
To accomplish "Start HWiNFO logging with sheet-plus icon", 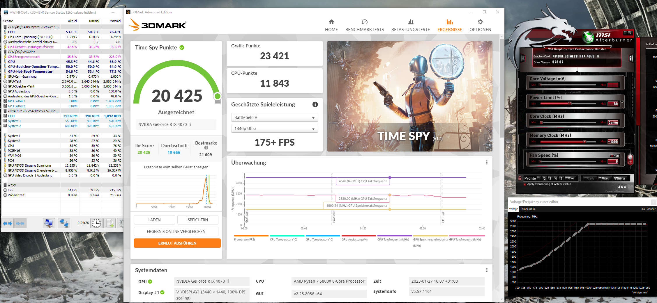I will (x=110, y=223).
